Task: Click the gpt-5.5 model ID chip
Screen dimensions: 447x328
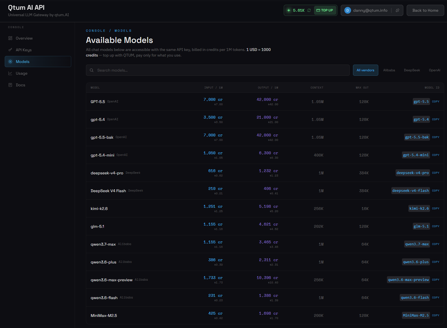Action: click(x=421, y=102)
